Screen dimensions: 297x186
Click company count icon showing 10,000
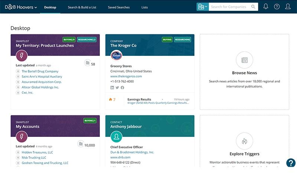click(81, 144)
